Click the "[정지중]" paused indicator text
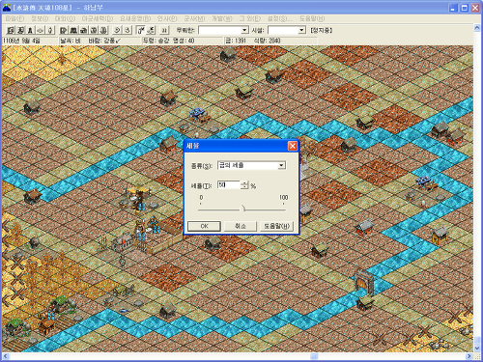 tap(321, 30)
